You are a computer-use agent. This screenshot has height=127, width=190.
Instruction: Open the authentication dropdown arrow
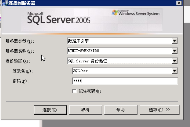pyautogui.click(x=175, y=61)
